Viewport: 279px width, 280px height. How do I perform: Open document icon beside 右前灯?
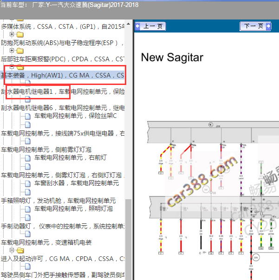[x=28, y=158]
